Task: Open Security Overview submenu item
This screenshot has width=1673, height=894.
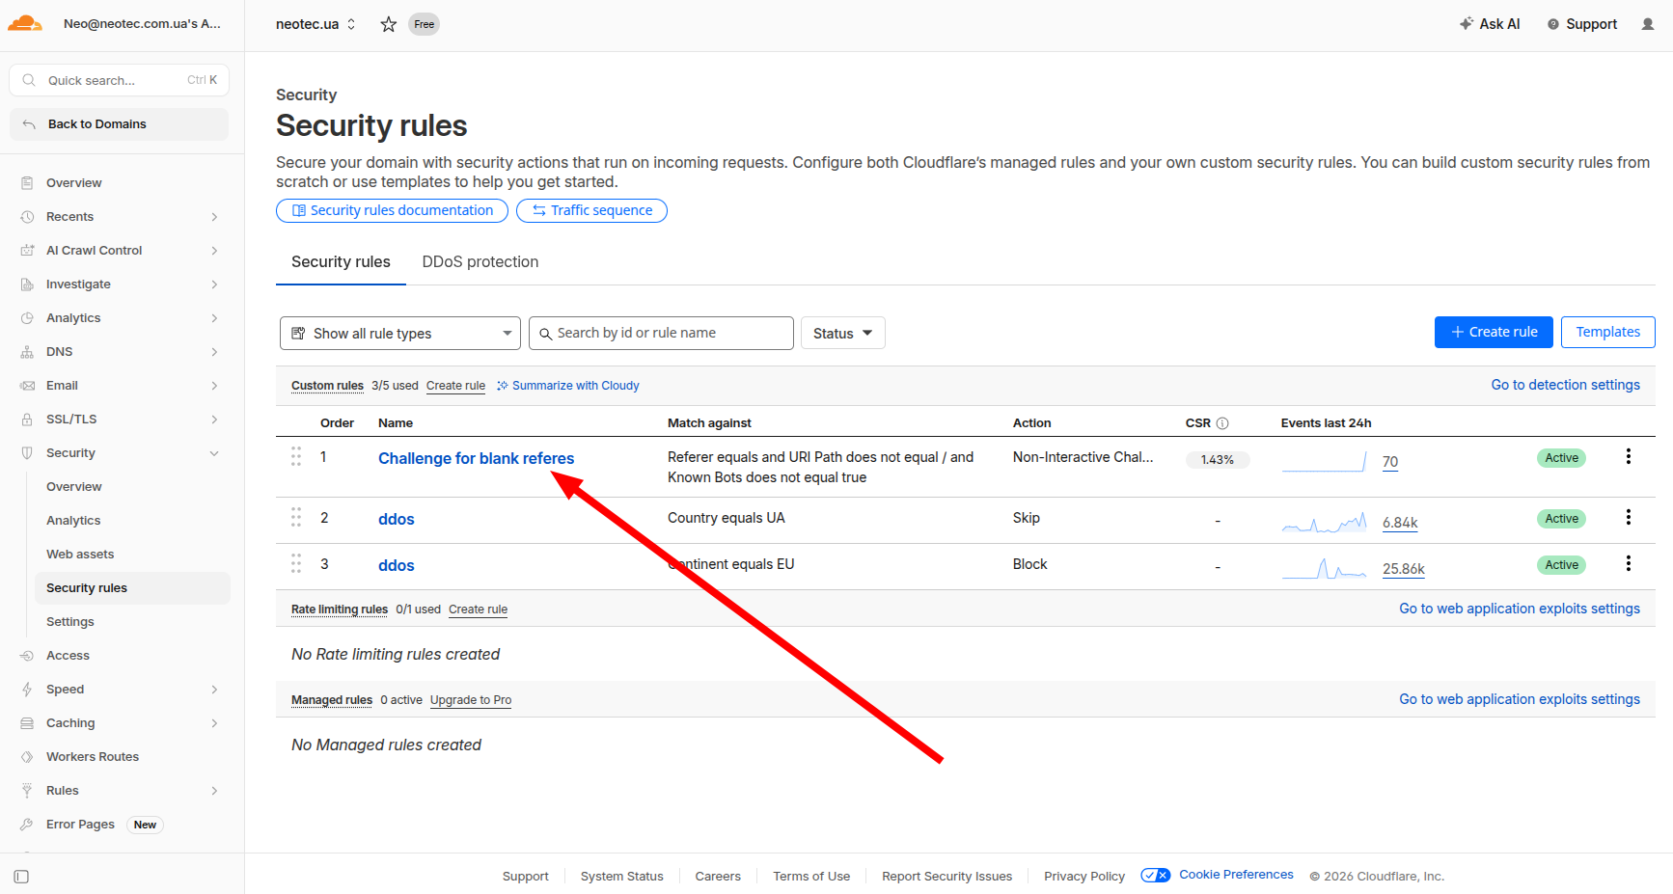Action: tap(74, 487)
